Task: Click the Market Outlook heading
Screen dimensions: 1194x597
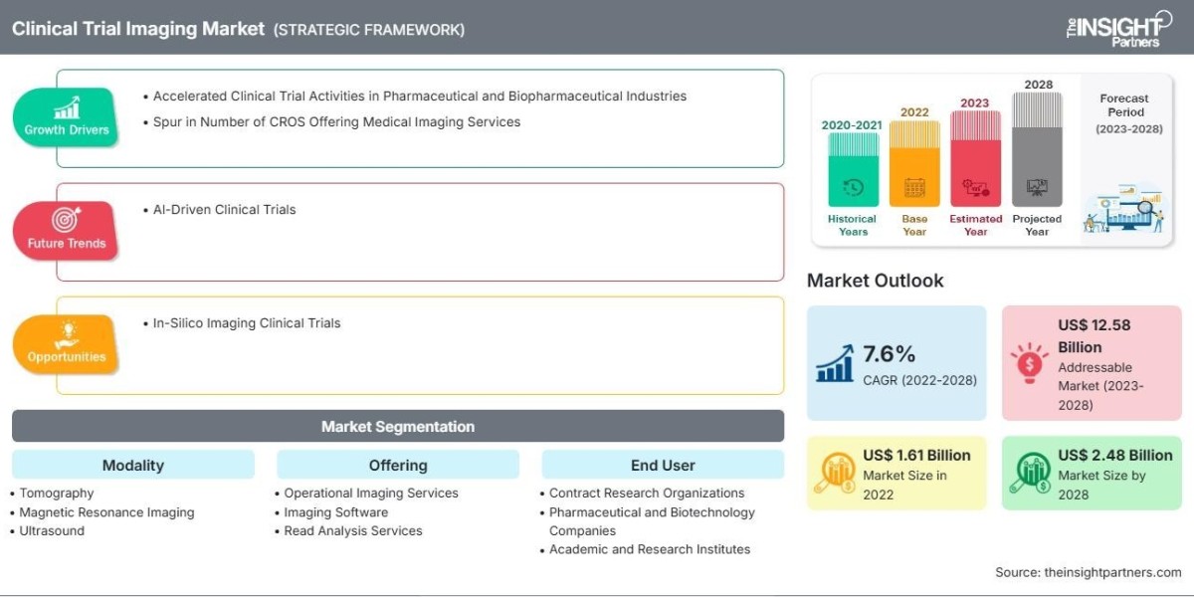Action: 876,281
